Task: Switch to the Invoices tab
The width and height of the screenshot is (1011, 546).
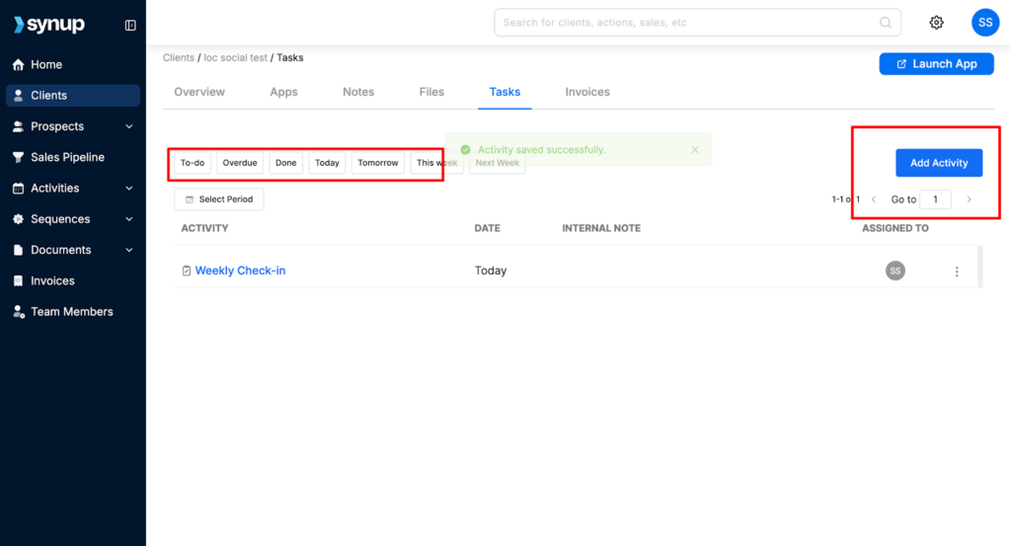Action: coord(587,92)
